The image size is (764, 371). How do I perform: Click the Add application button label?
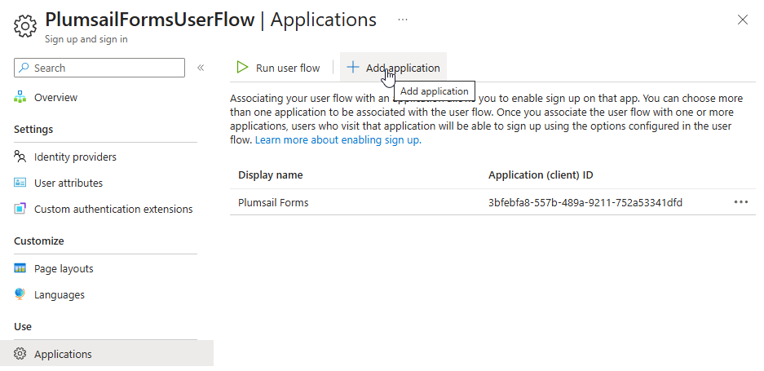click(403, 68)
